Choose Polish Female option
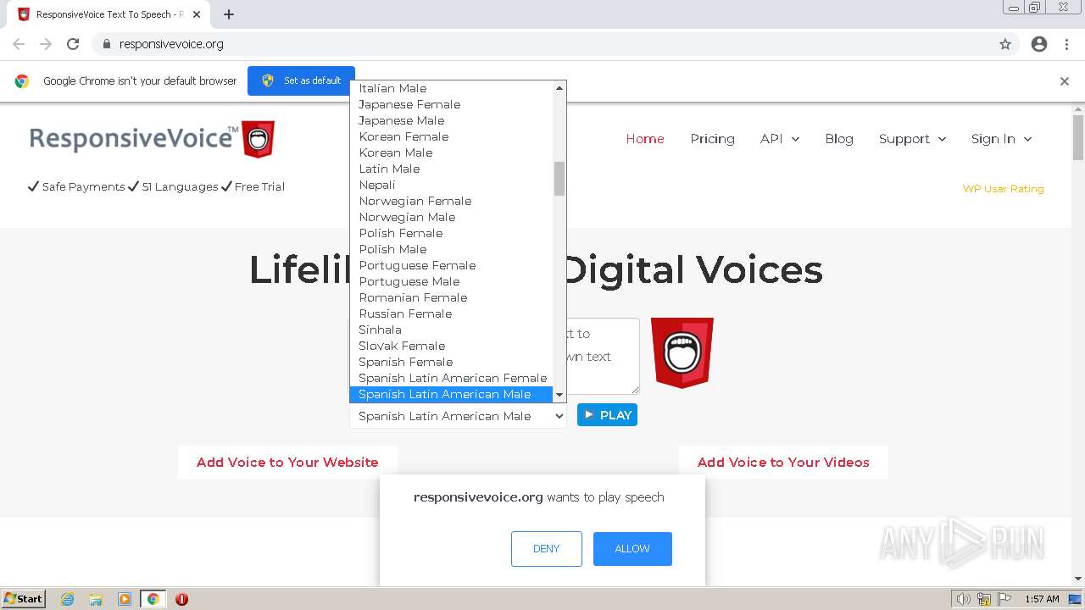Image resolution: width=1085 pixels, height=610 pixels. (x=452, y=233)
